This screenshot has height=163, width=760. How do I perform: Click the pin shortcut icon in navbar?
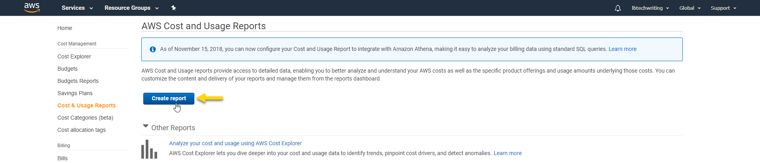click(x=173, y=8)
